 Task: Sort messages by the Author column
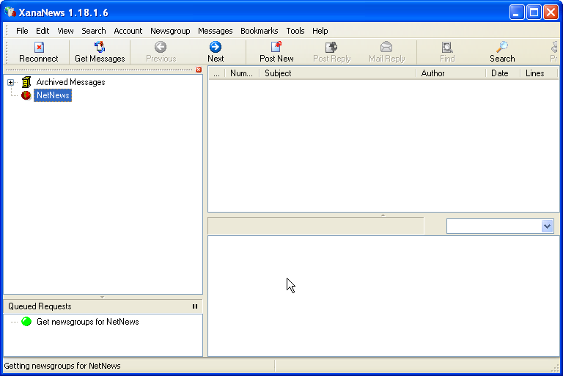click(449, 73)
